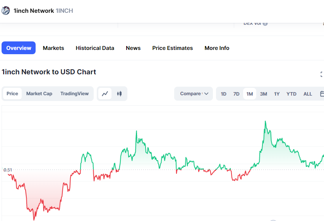Set chart range to 1M
The height and width of the screenshot is (221, 324).
[250, 94]
